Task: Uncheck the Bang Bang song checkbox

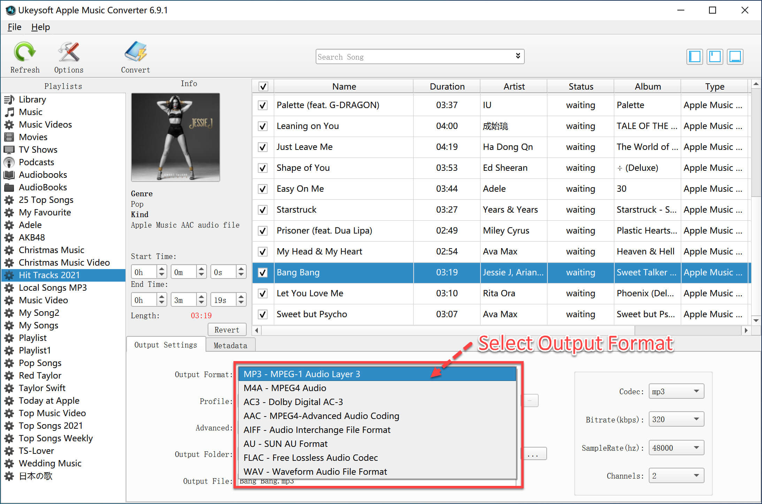Action: point(263,272)
